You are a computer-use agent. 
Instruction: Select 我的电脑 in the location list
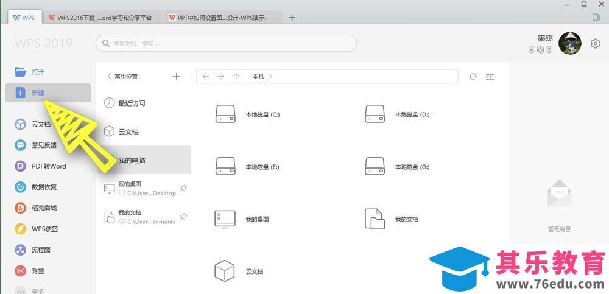(x=143, y=160)
